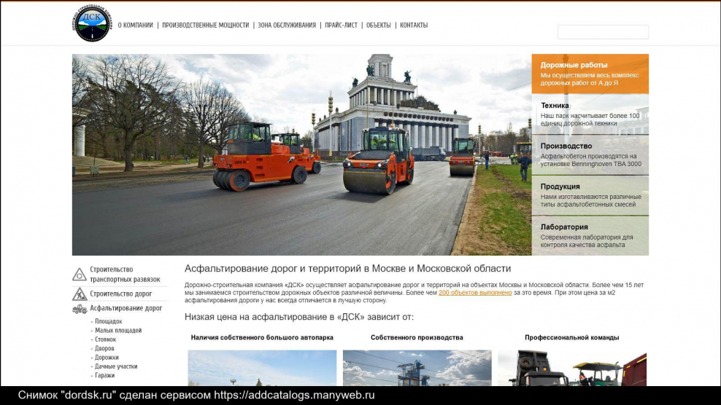Select the Продукция slider tab
Image resolution: width=721 pixels, height=405 pixels.
[x=590, y=195]
